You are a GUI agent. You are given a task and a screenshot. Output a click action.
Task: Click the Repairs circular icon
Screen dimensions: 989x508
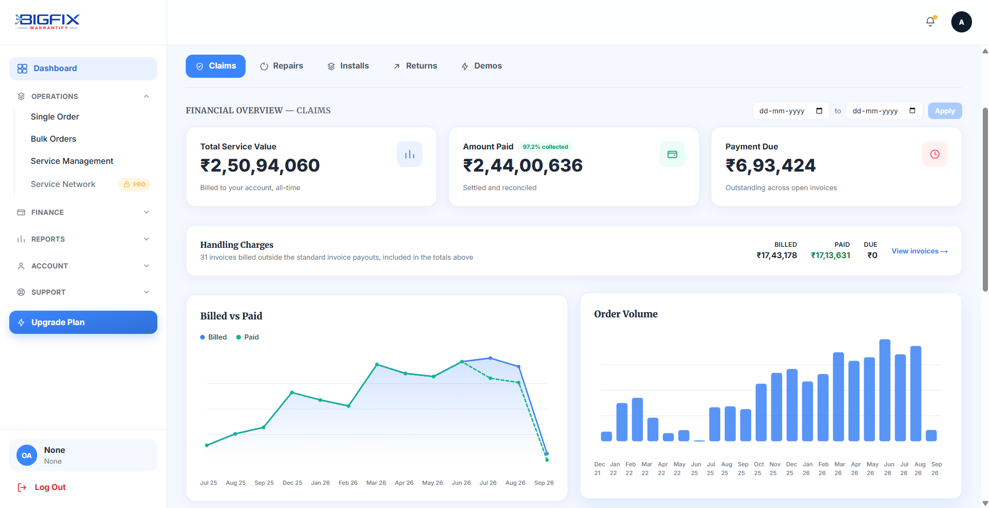tap(264, 66)
